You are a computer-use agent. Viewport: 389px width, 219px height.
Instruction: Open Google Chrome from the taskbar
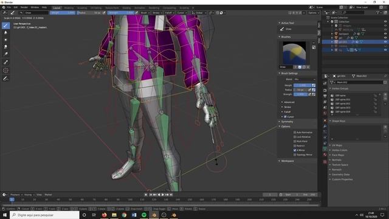(x=124, y=215)
